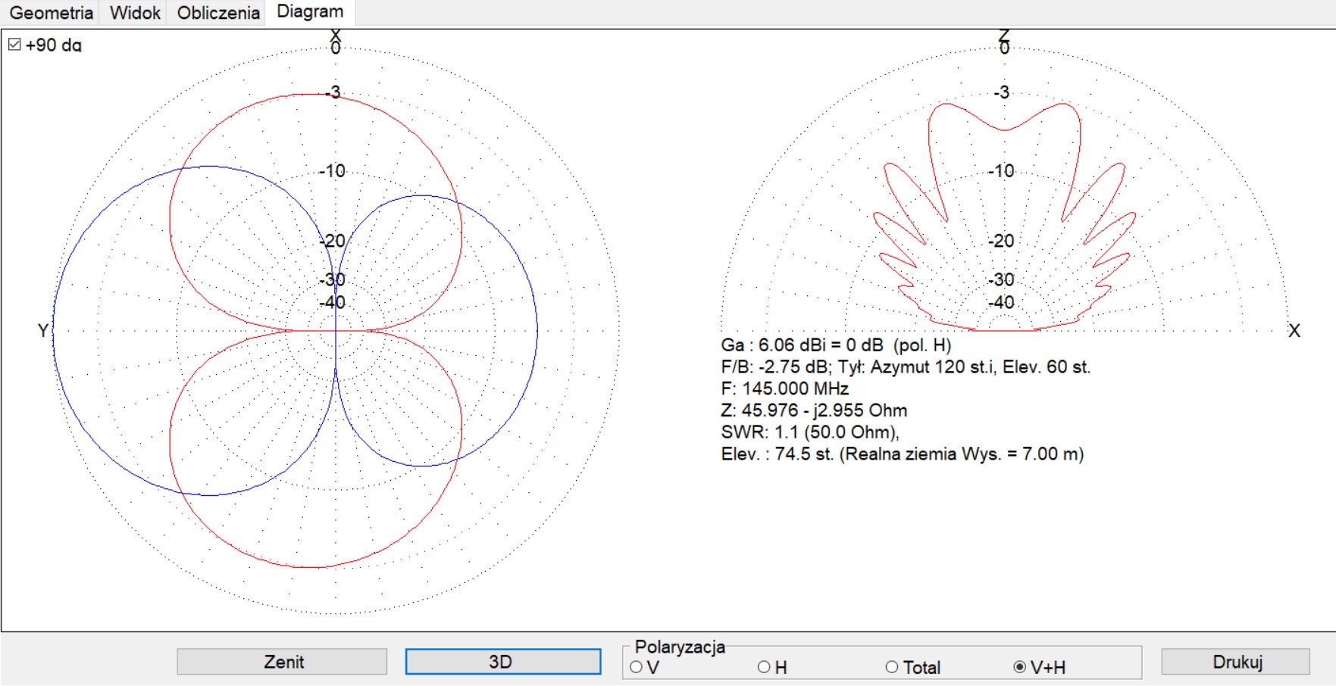Open the Widok tab
Screen dimensions: 1336x686
click(135, 13)
